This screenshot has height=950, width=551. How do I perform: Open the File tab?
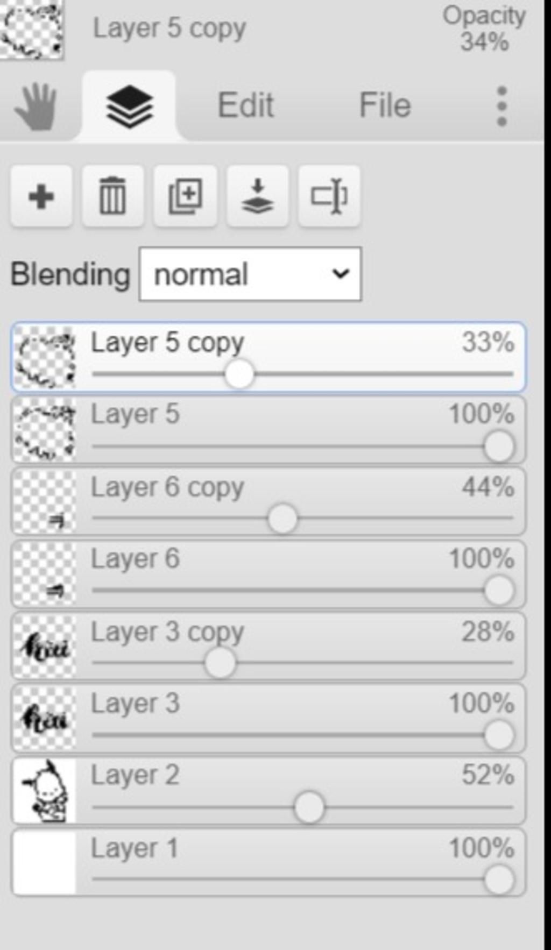coord(385,105)
